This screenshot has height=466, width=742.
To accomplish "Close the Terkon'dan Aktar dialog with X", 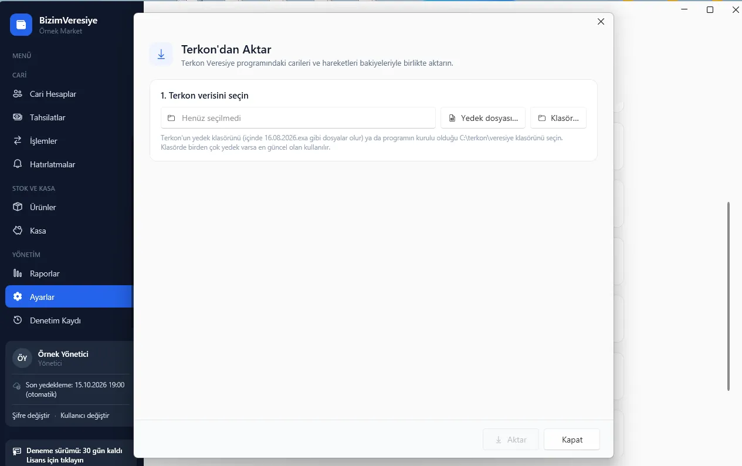I will point(601,22).
